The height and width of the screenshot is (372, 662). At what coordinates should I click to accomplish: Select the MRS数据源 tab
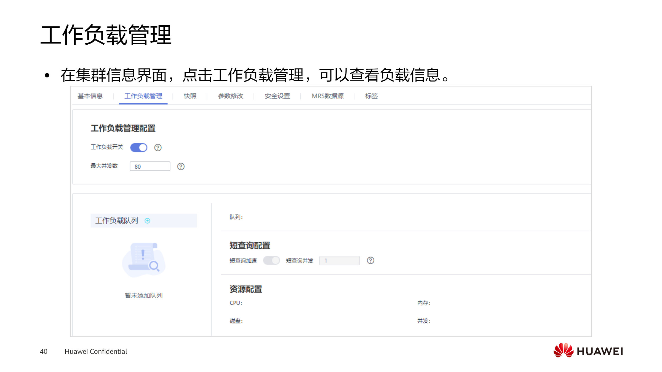(x=327, y=96)
